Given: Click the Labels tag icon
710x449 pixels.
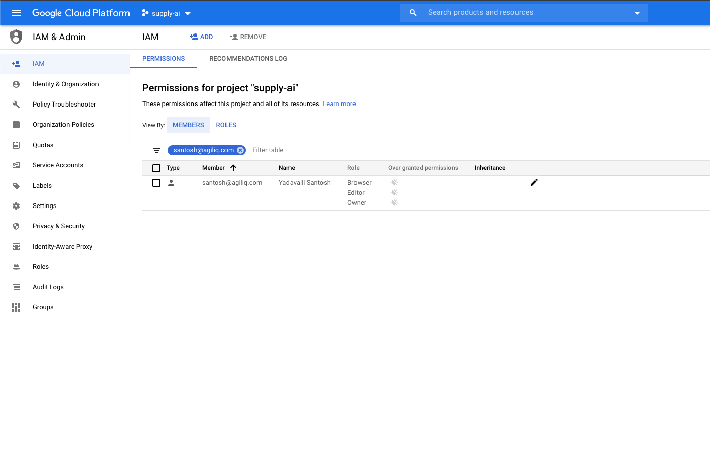Looking at the screenshot, I should (16, 186).
